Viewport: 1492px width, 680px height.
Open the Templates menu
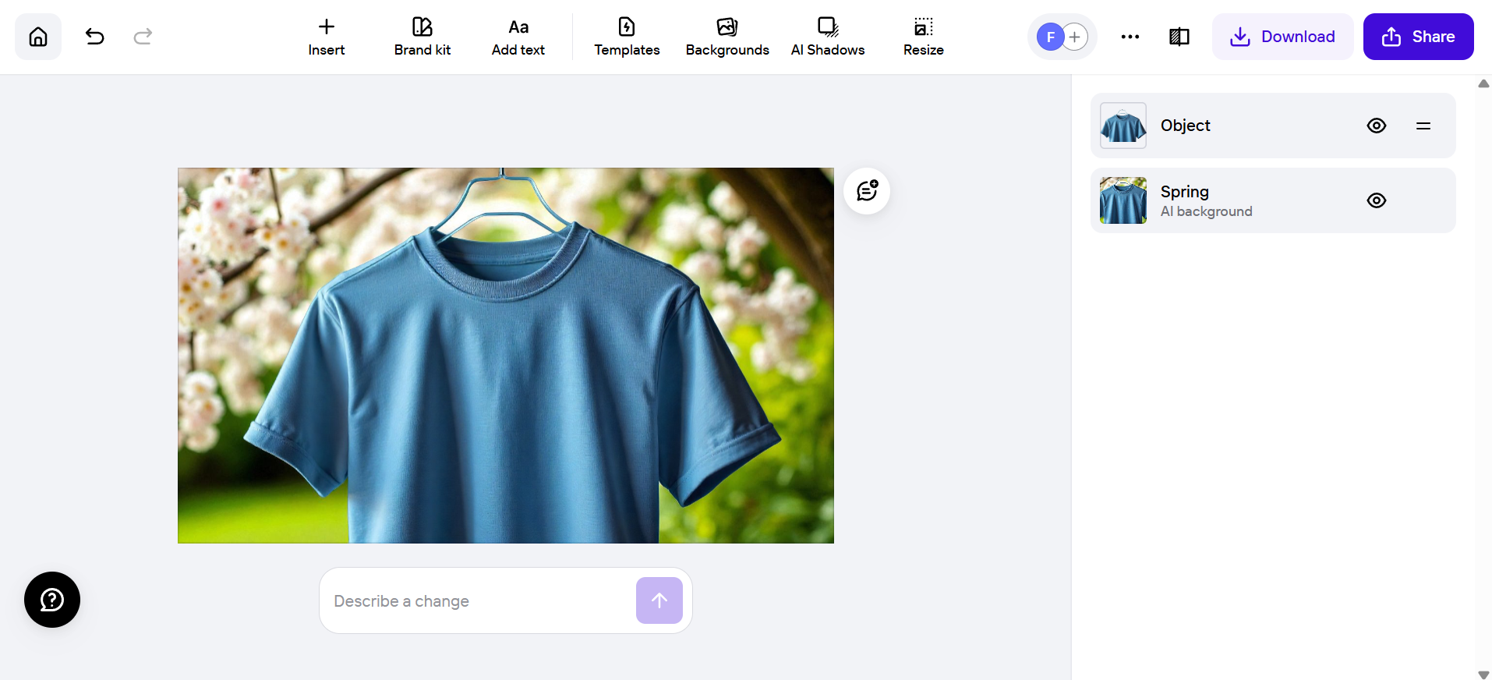tap(627, 37)
